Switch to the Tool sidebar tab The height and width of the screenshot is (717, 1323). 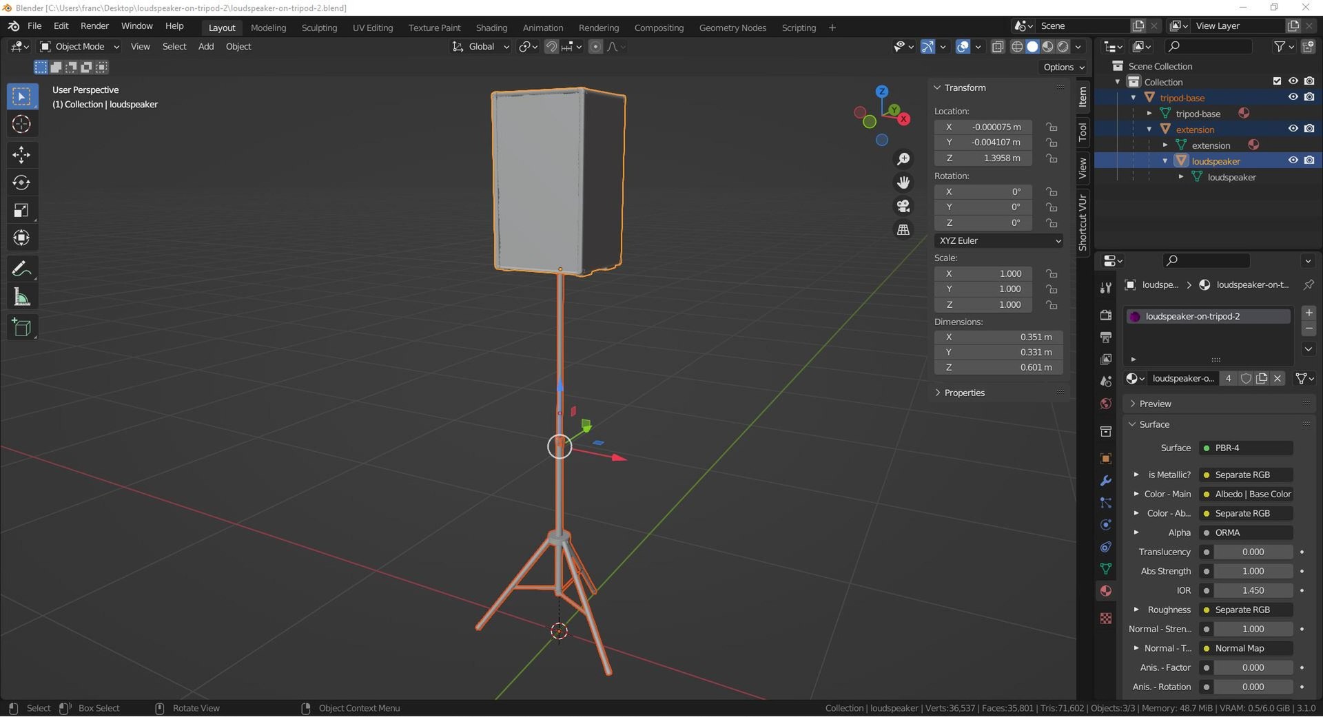pyautogui.click(x=1083, y=131)
